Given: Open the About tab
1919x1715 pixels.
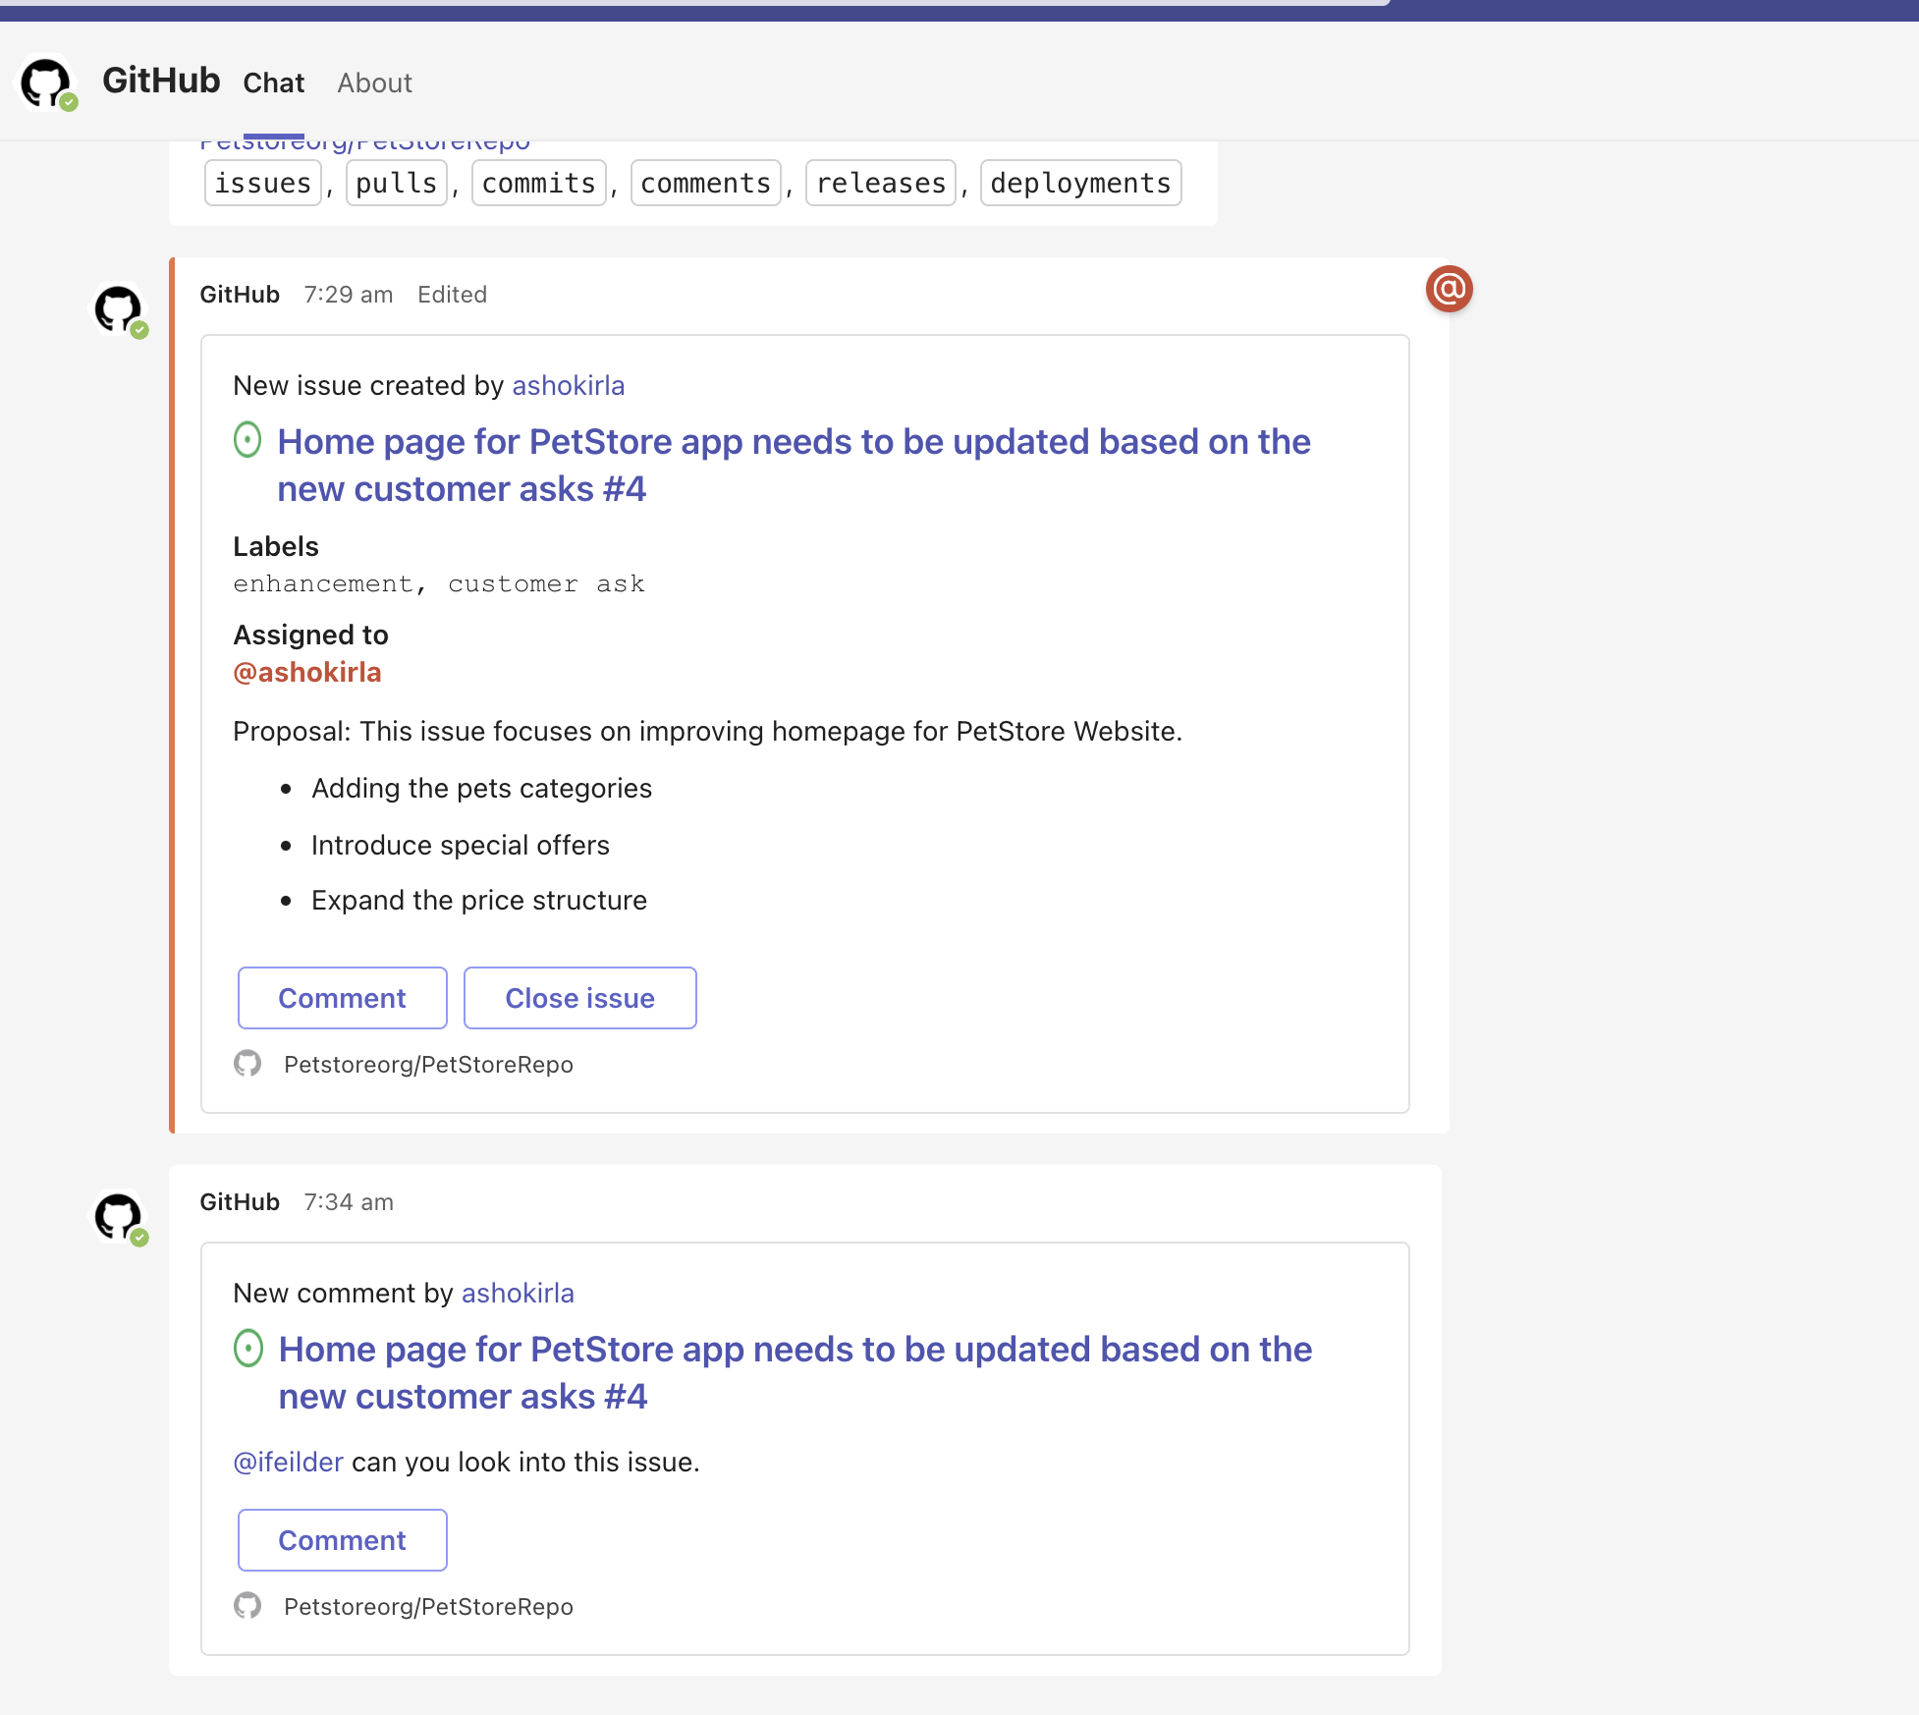Looking at the screenshot, I should click(x=374, y=83).
